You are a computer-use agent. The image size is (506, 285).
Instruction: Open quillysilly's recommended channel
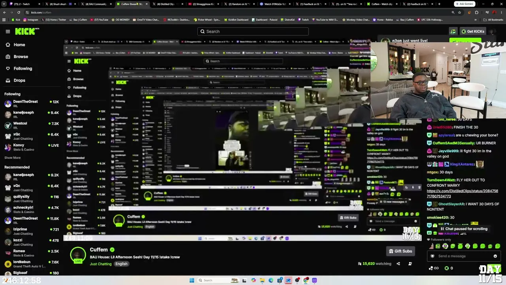pyautogui.click(x=32, y=198)
